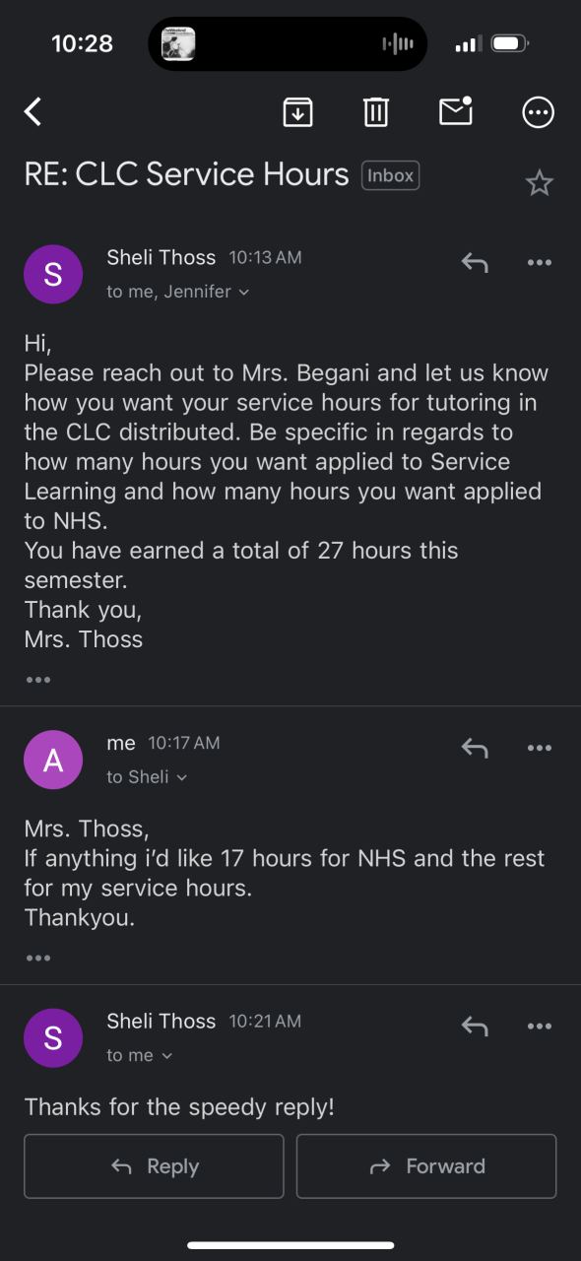Open options for the 10:17 AM message
The height and width of the screenshot is (1261, 581).
[x=540, y=748]
